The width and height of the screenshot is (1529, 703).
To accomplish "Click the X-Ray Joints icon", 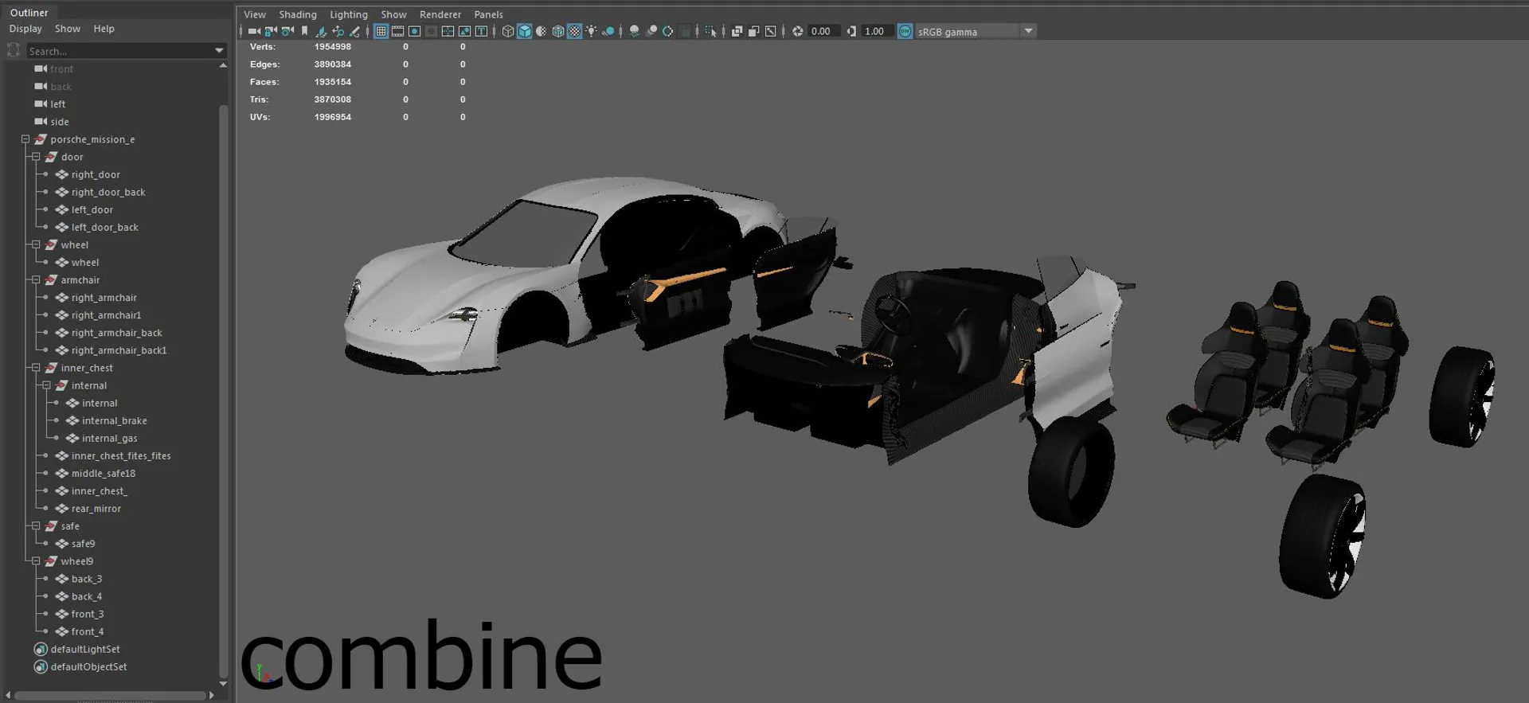I will click(770, 31).
